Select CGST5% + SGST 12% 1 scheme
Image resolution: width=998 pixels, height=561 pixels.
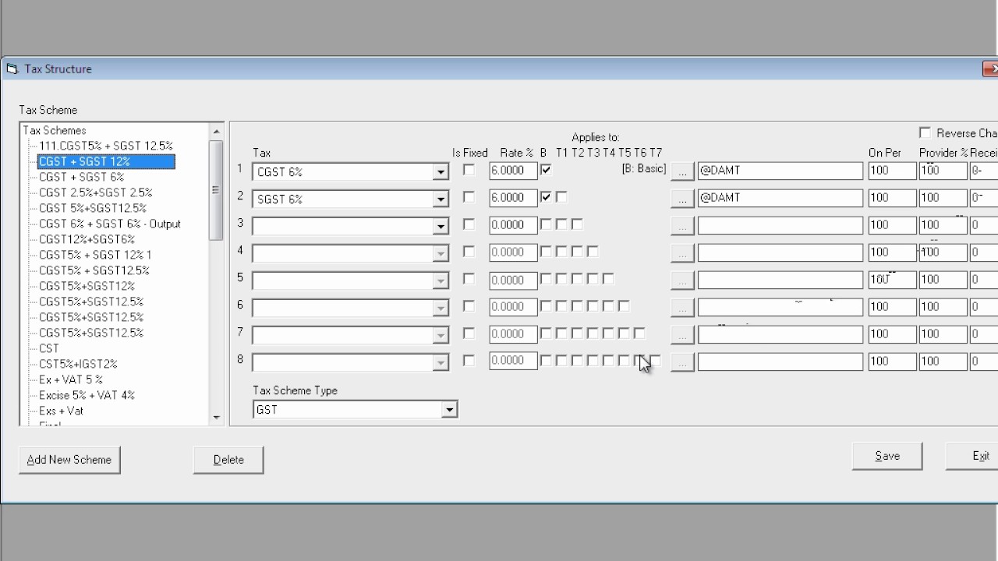click(96, 255)
